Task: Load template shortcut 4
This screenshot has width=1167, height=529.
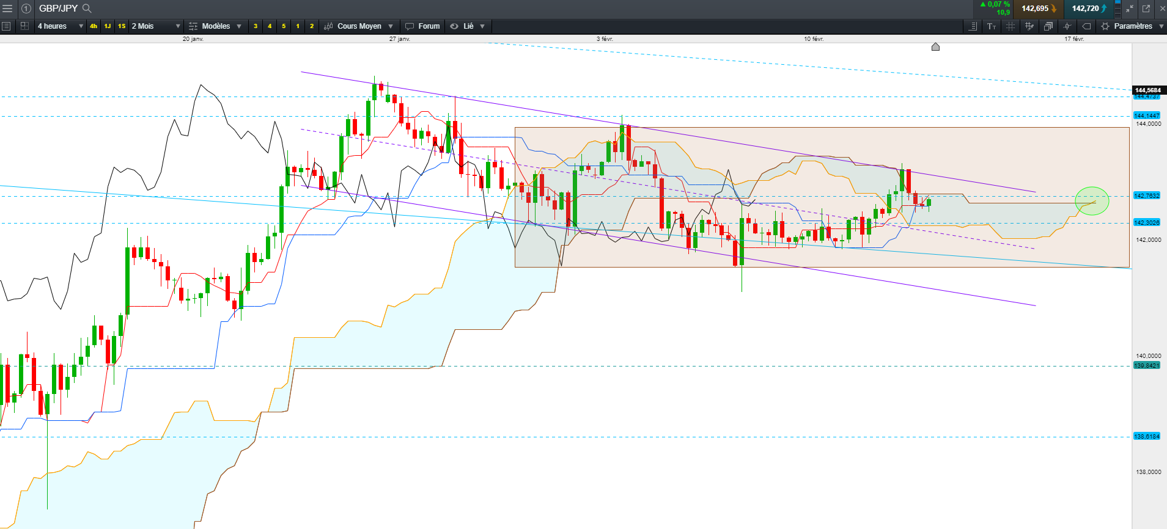Action: click(x=270, y=26)
